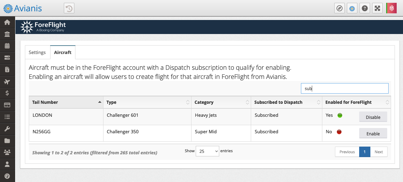
Task: Click the 'Showing 1 to 2 of 2 entries' text
Action: tap(95, 153)
